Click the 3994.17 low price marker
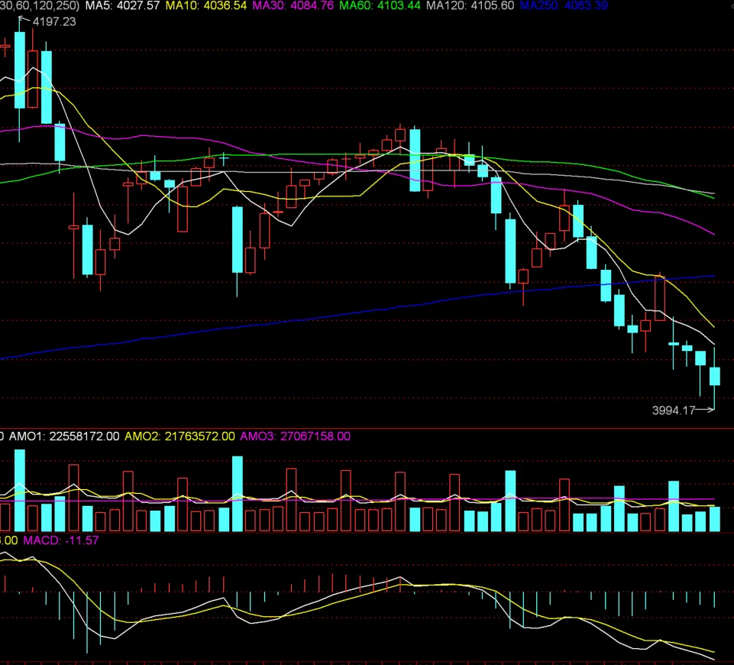The width and height of the screenshot is (734, 665). coord(674,410)
